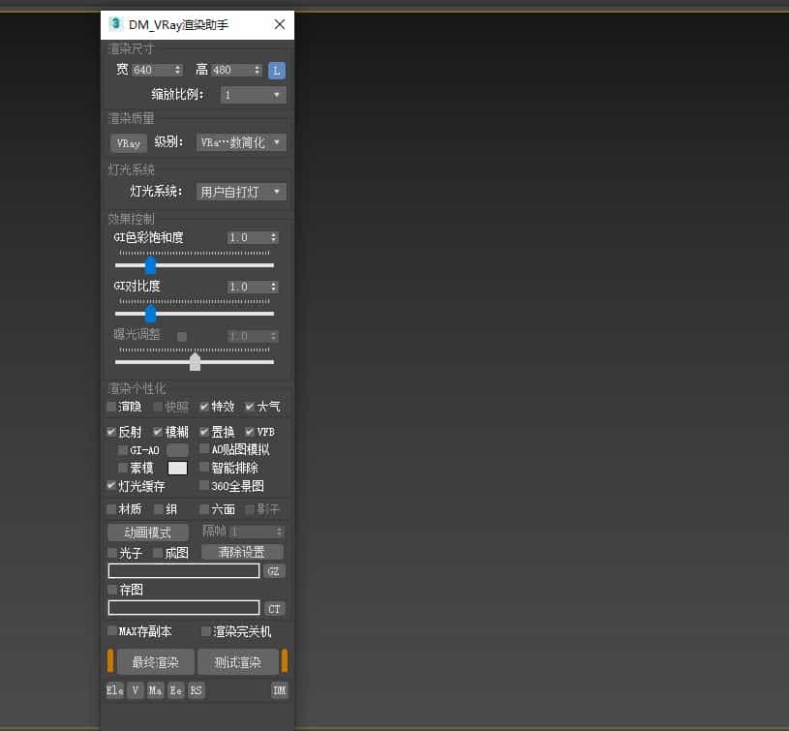Click the GI色彩饱和度 value field
The image size is (789, 731).
[x=249, y=237]
